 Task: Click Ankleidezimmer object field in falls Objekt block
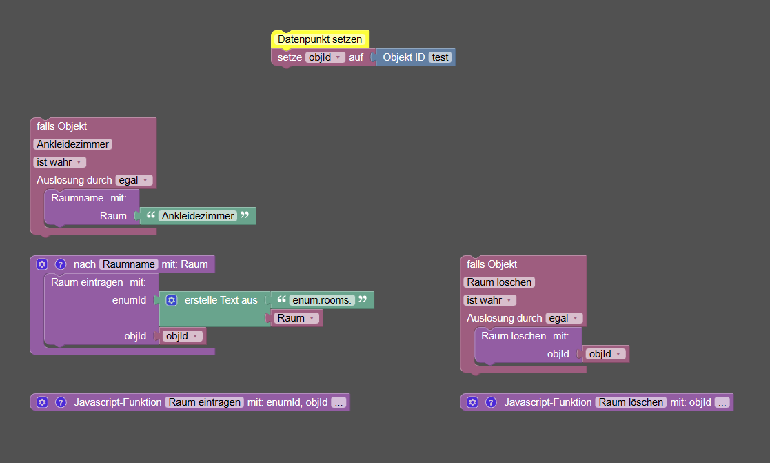tap(72, 144)
